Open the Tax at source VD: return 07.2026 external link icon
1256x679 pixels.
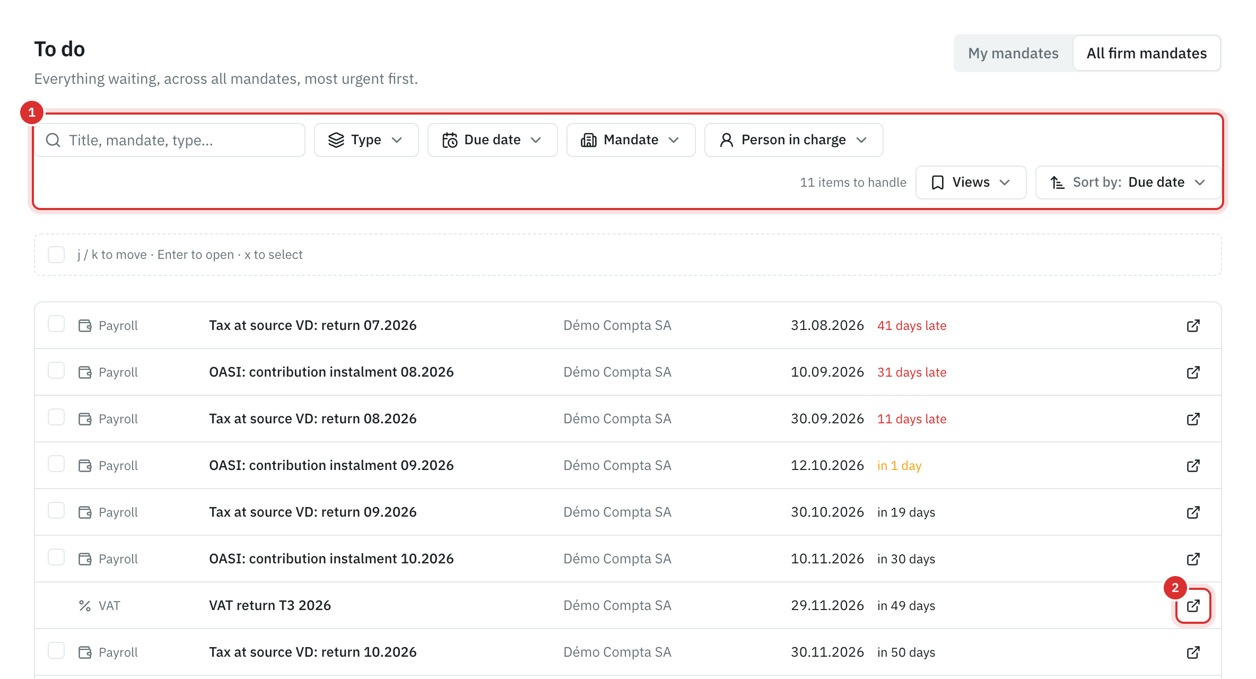coord(1193,326)
